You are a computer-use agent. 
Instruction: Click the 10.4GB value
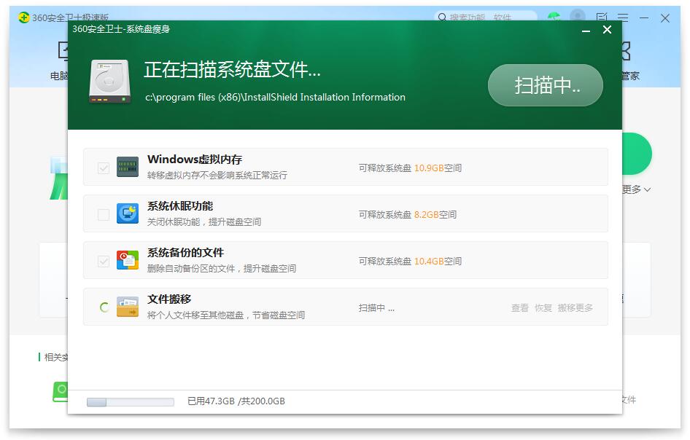point(429,261)
